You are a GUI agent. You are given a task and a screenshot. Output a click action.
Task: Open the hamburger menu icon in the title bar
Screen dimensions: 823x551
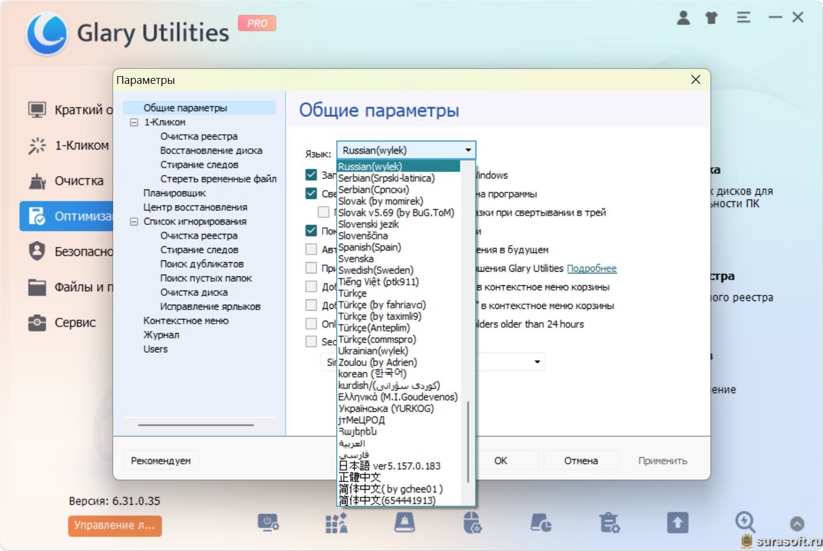pos(743,18)
